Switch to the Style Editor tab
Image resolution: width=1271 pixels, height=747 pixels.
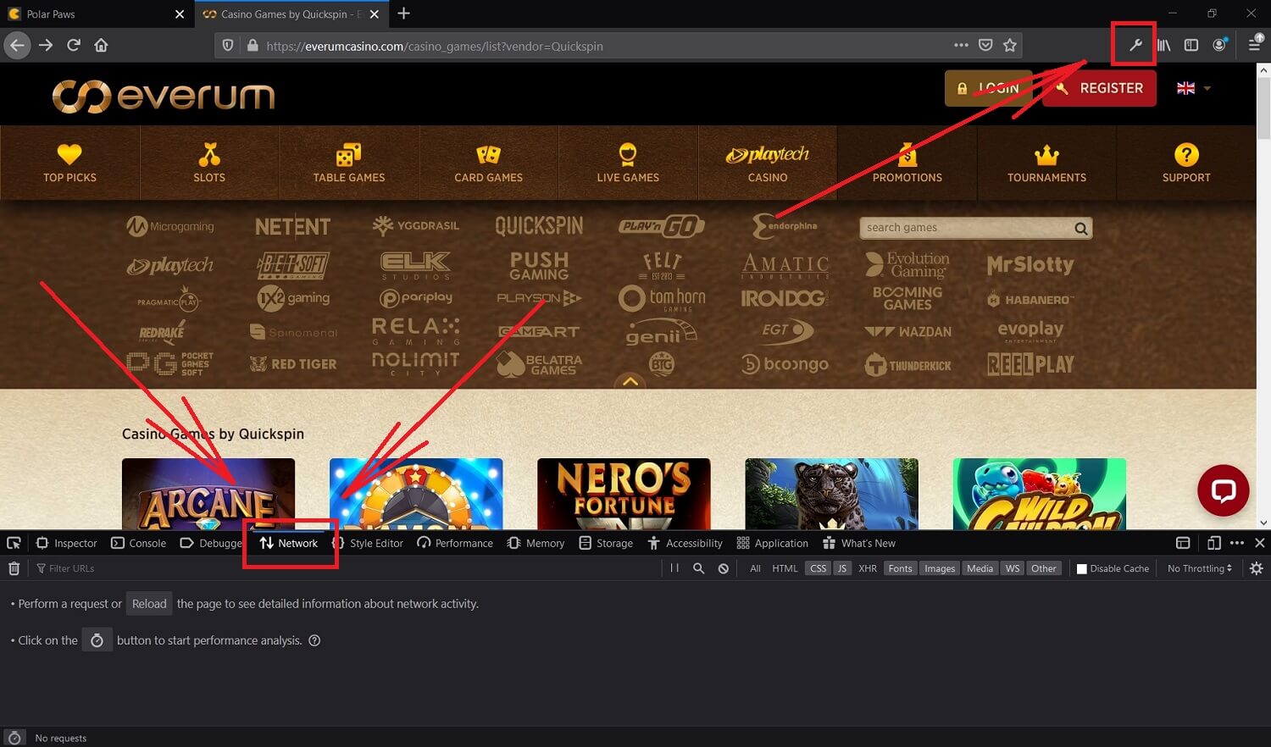(x=368, y=543)
